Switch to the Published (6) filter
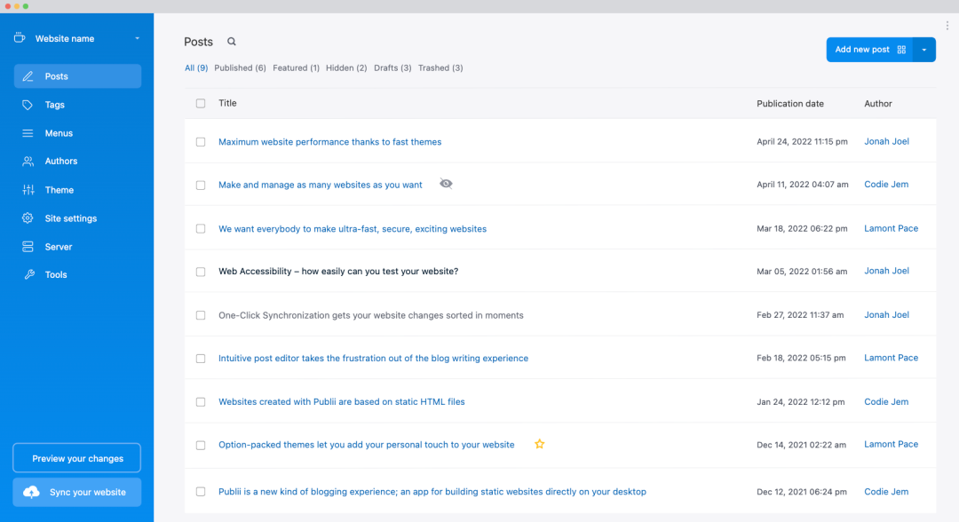This screenshot has width=959, height=522. click(240, 67)
